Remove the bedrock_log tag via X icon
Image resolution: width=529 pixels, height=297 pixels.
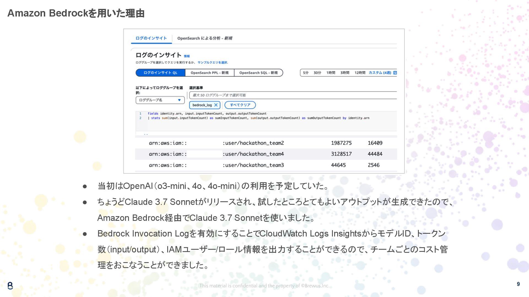216,105
